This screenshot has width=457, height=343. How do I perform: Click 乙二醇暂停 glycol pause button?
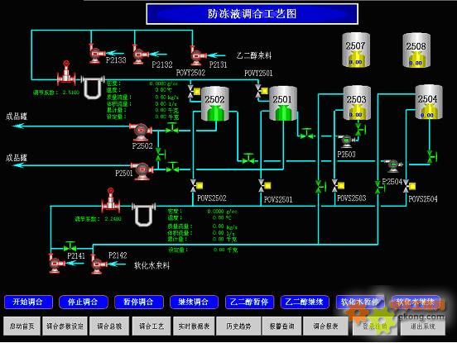tap(249, 302)
